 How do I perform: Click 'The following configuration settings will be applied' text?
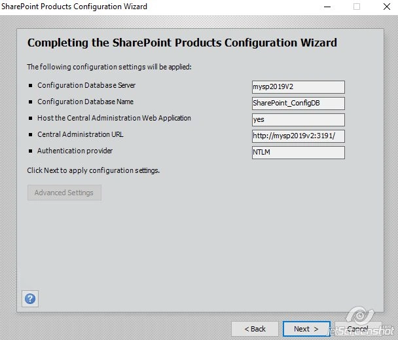(x=109, y=67)
